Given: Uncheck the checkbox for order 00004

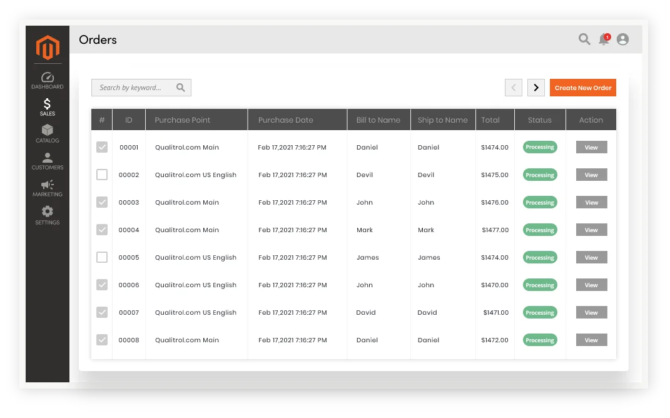Looking at the screenshot, I should coord(102,230).
